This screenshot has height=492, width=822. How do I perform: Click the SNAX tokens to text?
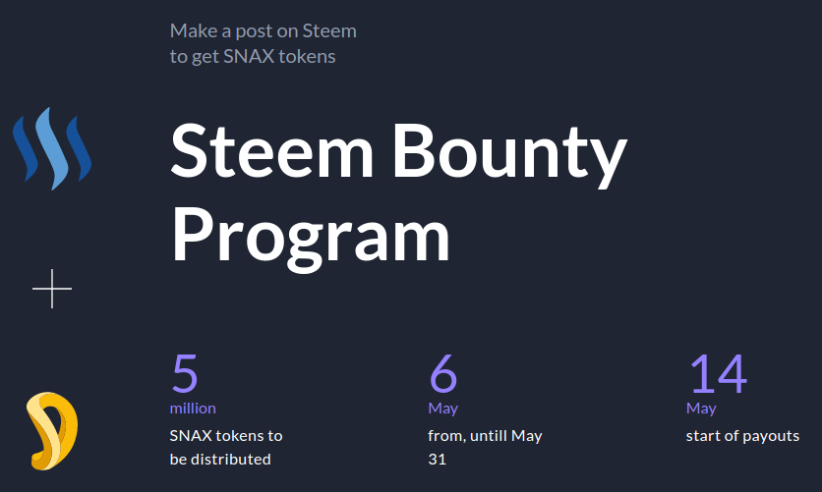click(226, 435)
